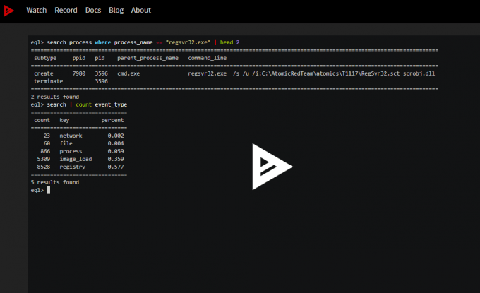Go to the Record page
This screenshot has height=293, width=480.
point(66,10)
